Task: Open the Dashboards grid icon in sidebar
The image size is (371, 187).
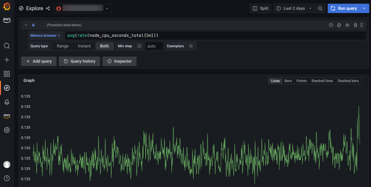Action: (x=7, y=74)
